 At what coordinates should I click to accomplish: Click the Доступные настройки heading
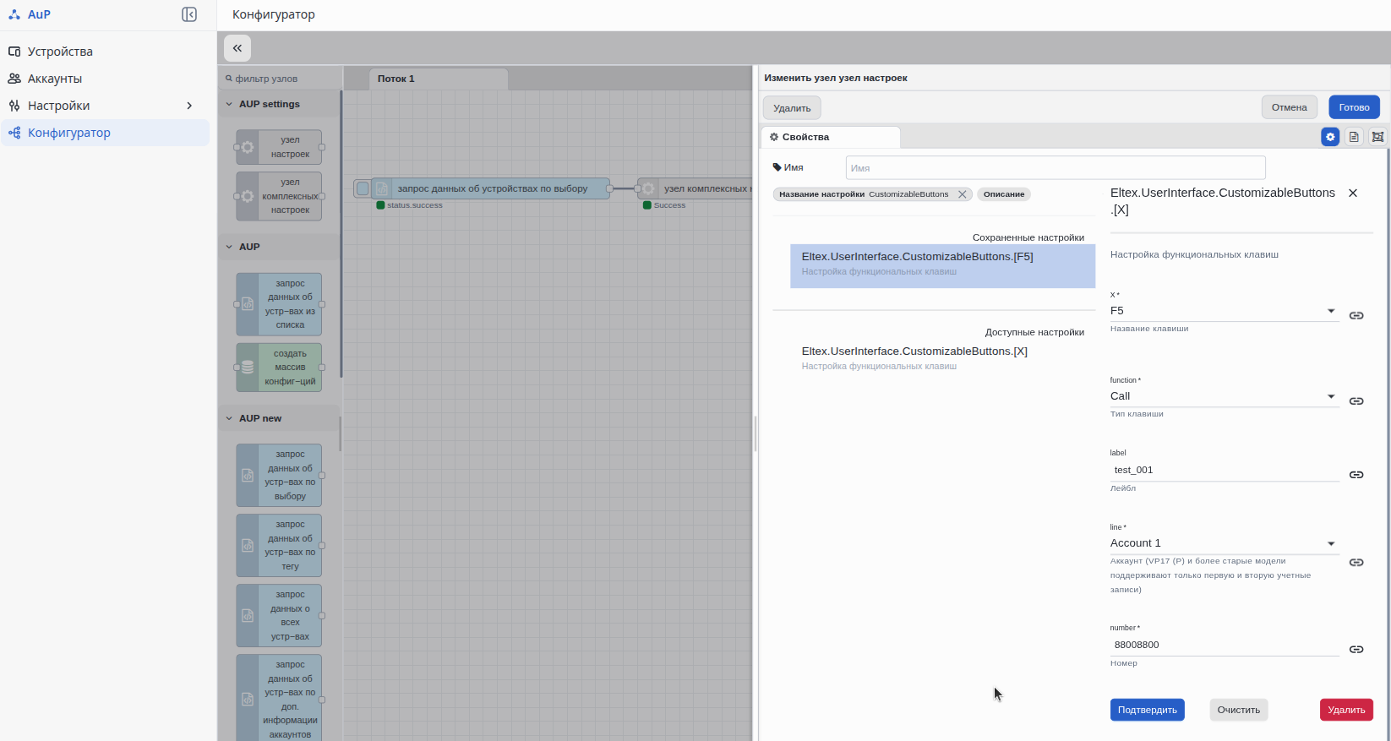(1034, 332)
